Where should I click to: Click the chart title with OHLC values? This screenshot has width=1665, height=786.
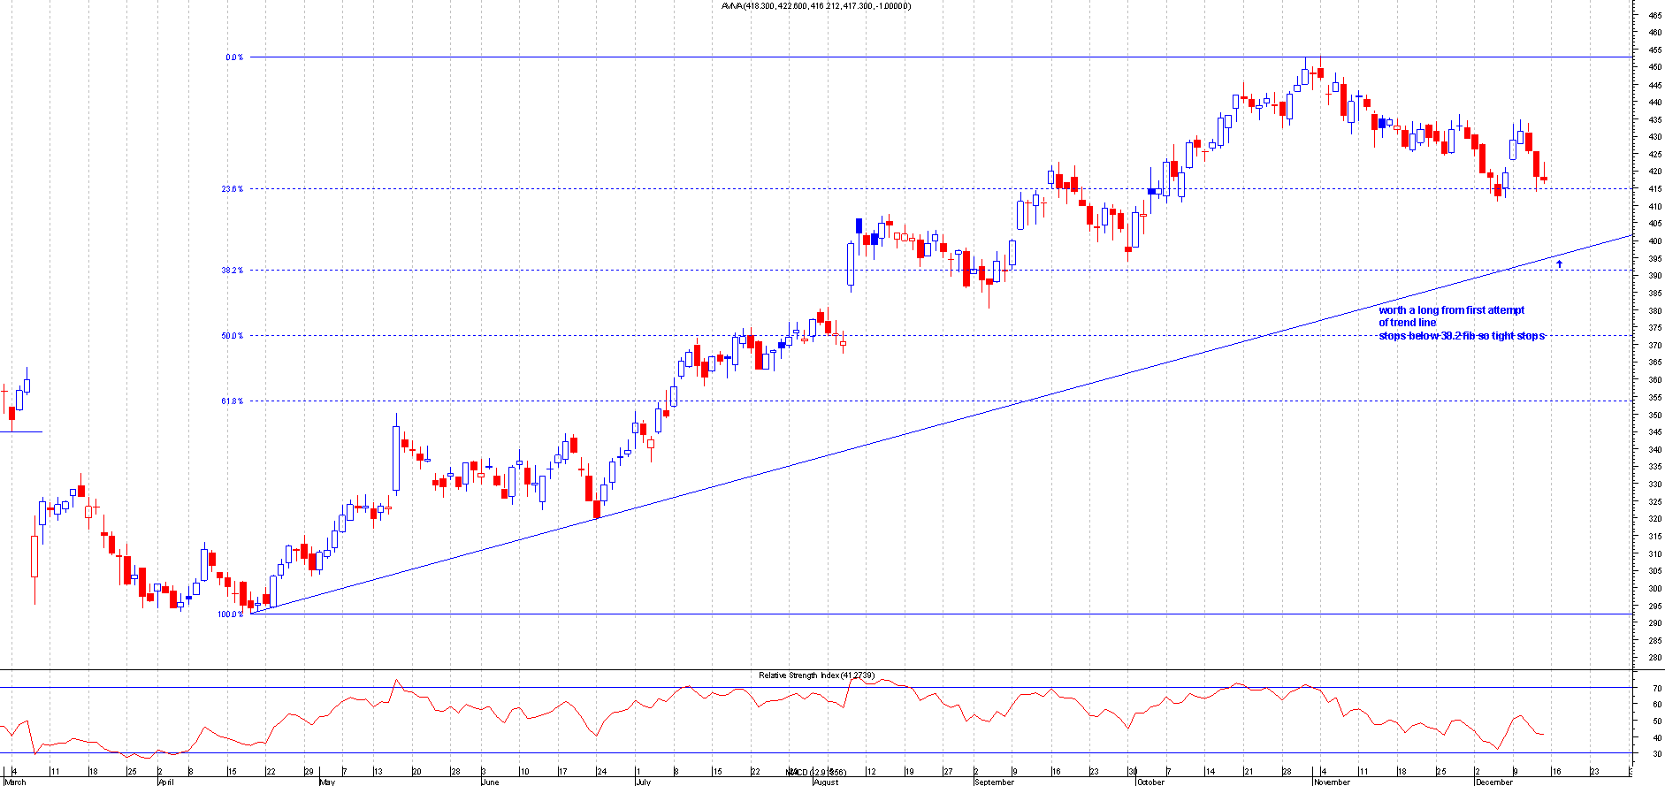pyautogui.click(x=815, y=6)
